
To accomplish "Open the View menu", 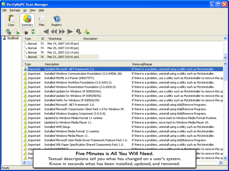I will [33, 10].
